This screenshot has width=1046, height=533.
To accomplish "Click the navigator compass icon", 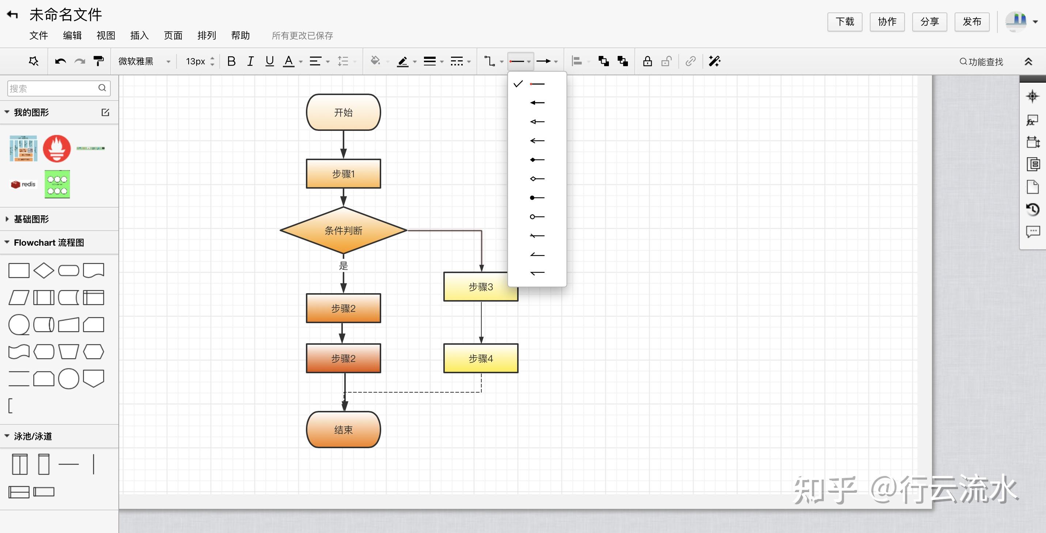I will pyautogui.click(x=1032, y=96).
